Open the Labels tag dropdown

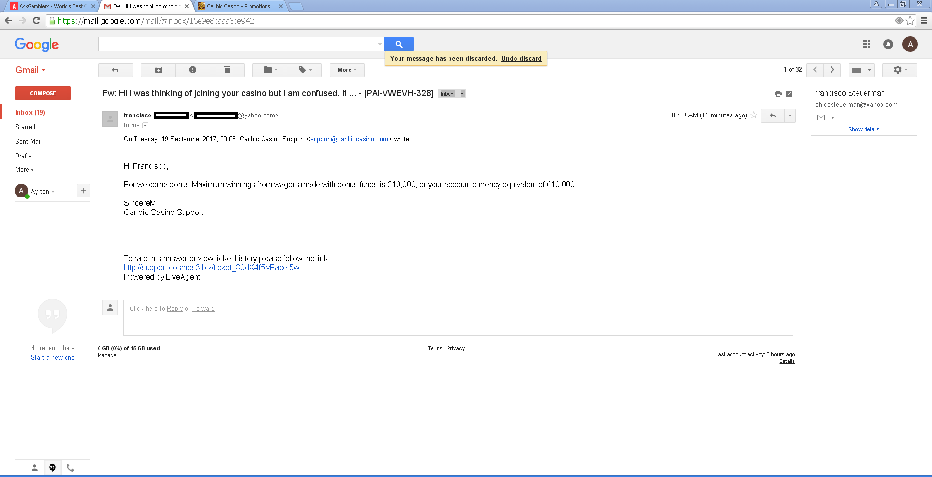click(x=305, y=70)
